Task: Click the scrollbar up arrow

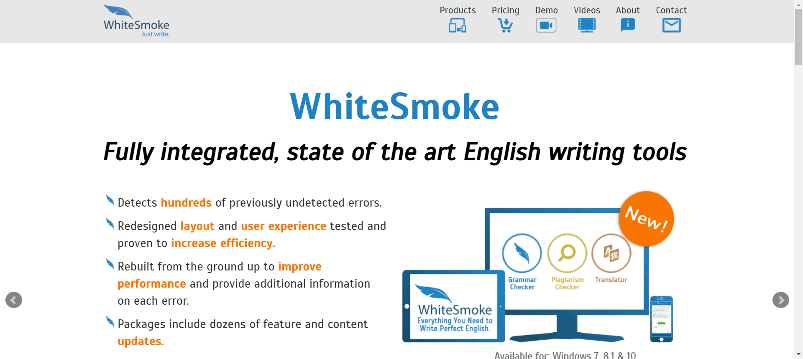Action: coord(799,4)
